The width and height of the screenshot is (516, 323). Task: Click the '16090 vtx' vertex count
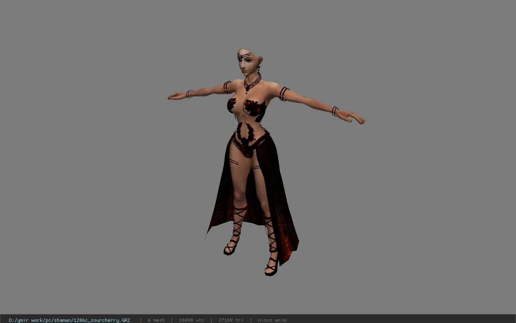click(x=191, y=320)
